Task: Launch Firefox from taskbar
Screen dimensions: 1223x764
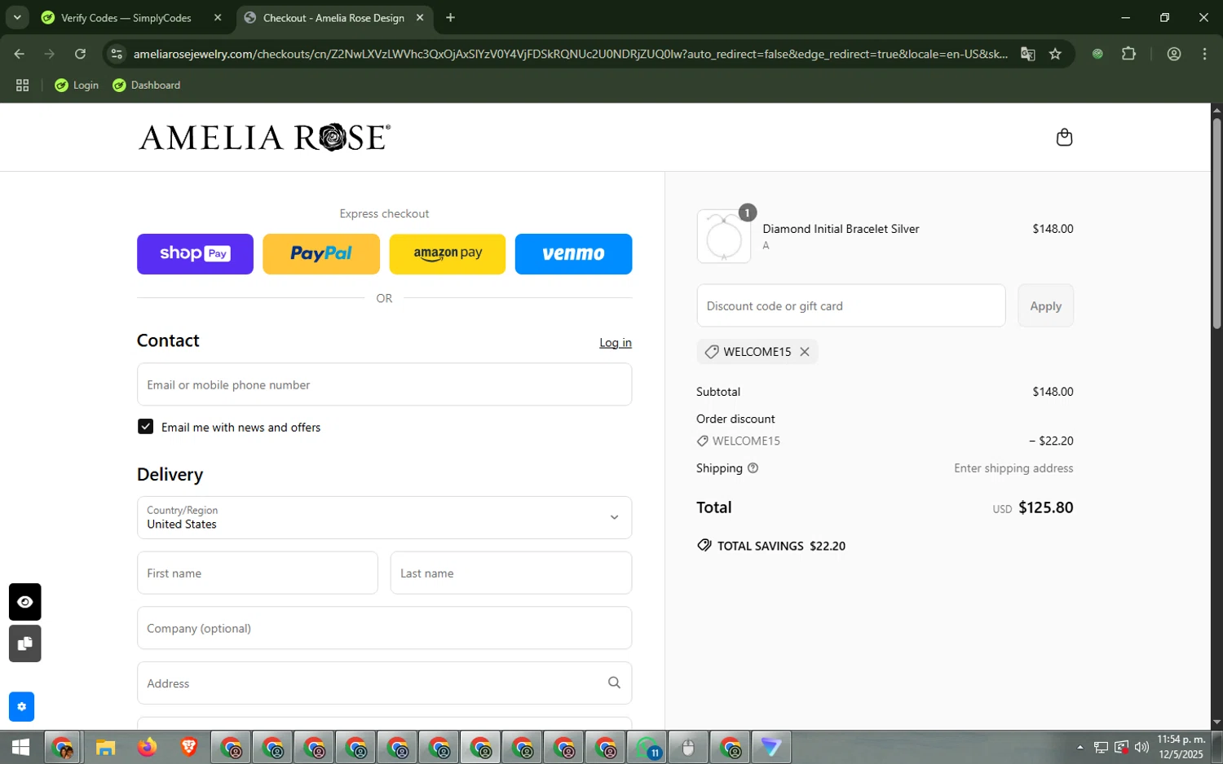Action: click(147, 747)
